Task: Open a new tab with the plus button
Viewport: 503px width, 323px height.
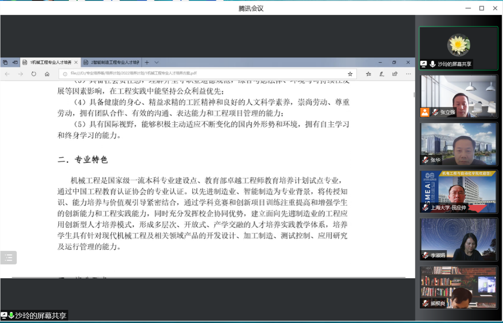Action: coord(147,63)
